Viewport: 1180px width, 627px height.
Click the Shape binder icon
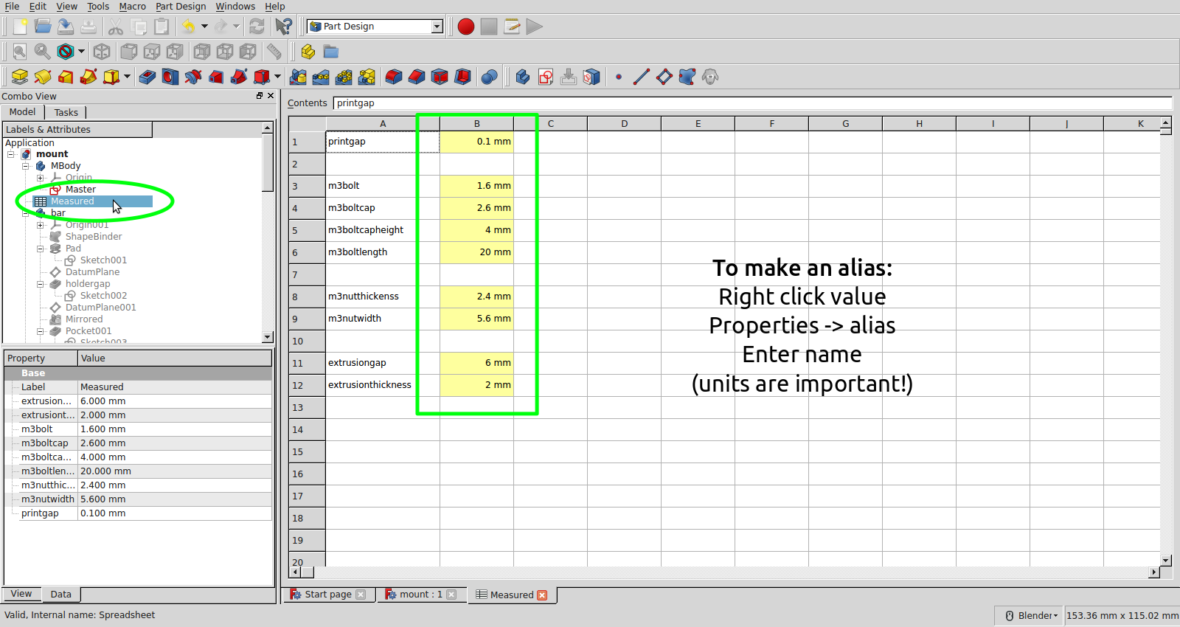point(687,77)
